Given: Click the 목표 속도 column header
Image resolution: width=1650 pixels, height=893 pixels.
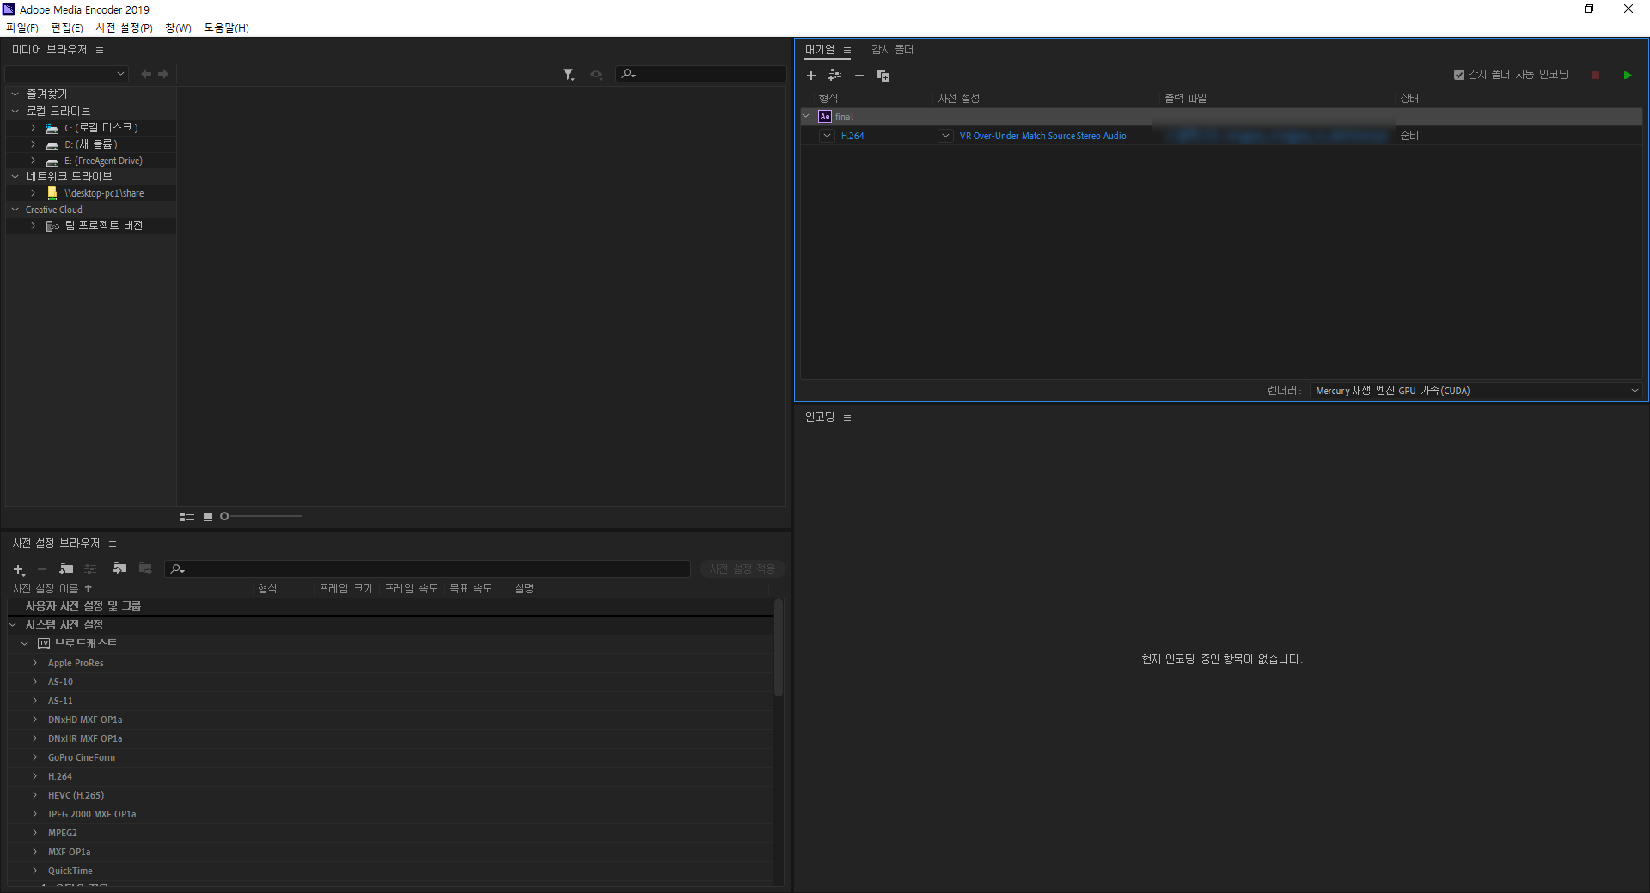Looking at the screenshot, I should pos(471,589).
